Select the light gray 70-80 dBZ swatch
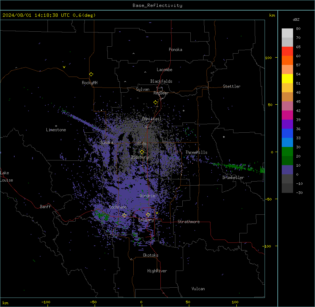The height and width of the screenshot is (307, 315). (x=287, y=33)
